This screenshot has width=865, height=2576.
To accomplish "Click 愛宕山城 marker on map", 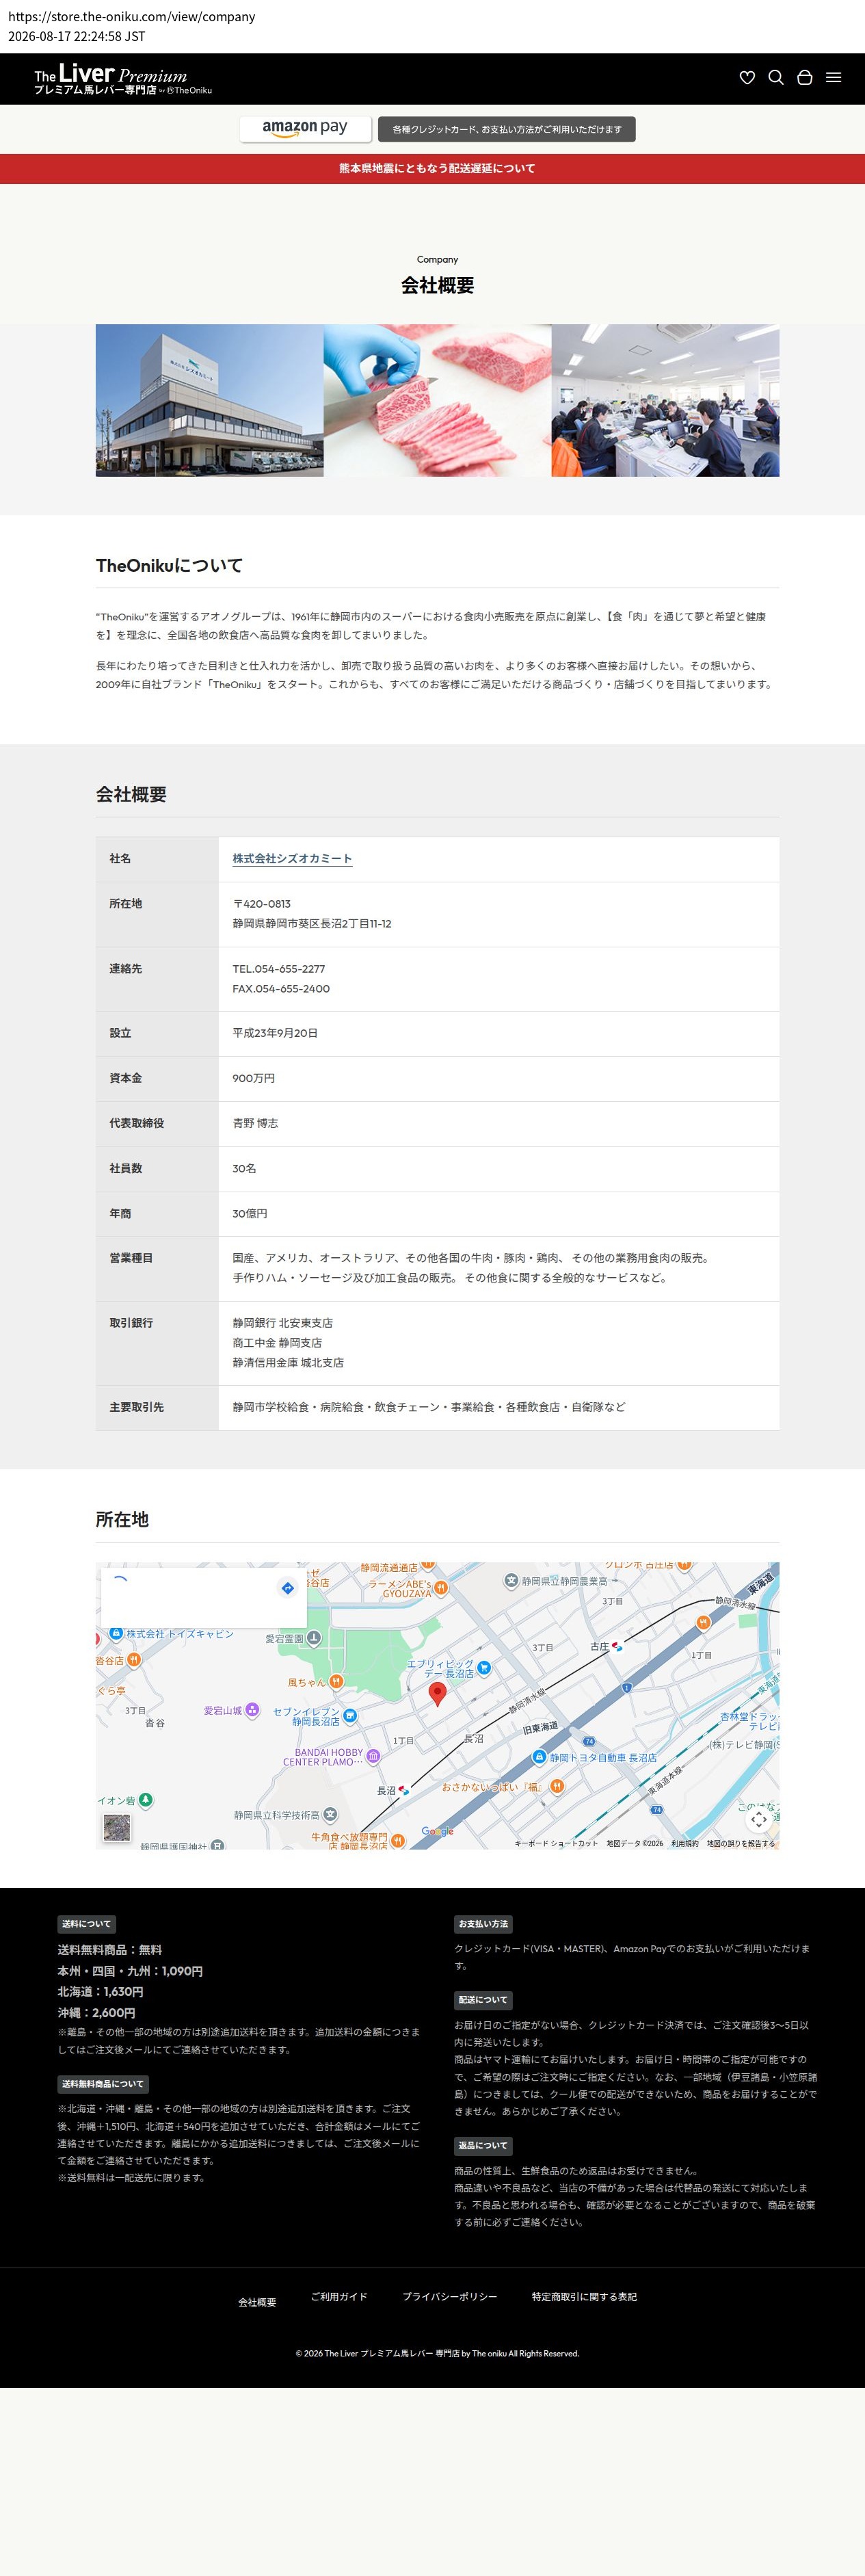I will coord(252,1710).
